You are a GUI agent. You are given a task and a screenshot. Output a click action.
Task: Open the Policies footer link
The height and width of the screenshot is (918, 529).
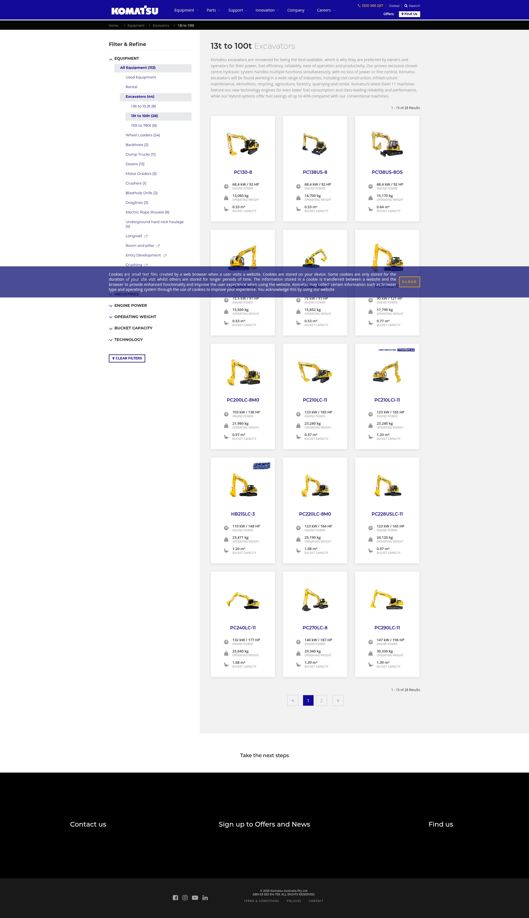coord(294,901)
